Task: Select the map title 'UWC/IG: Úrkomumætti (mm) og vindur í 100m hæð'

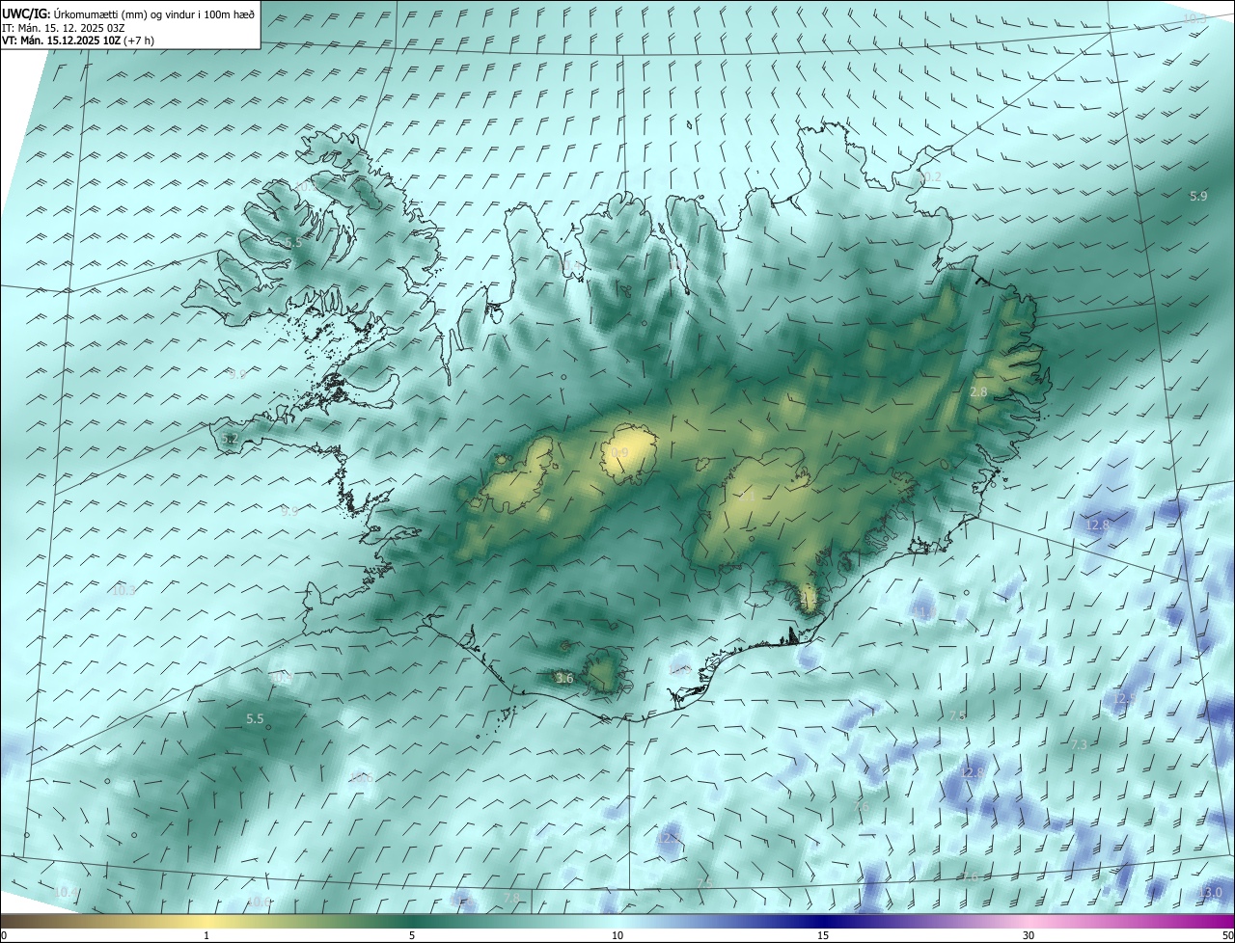Action: coord(128,13)
